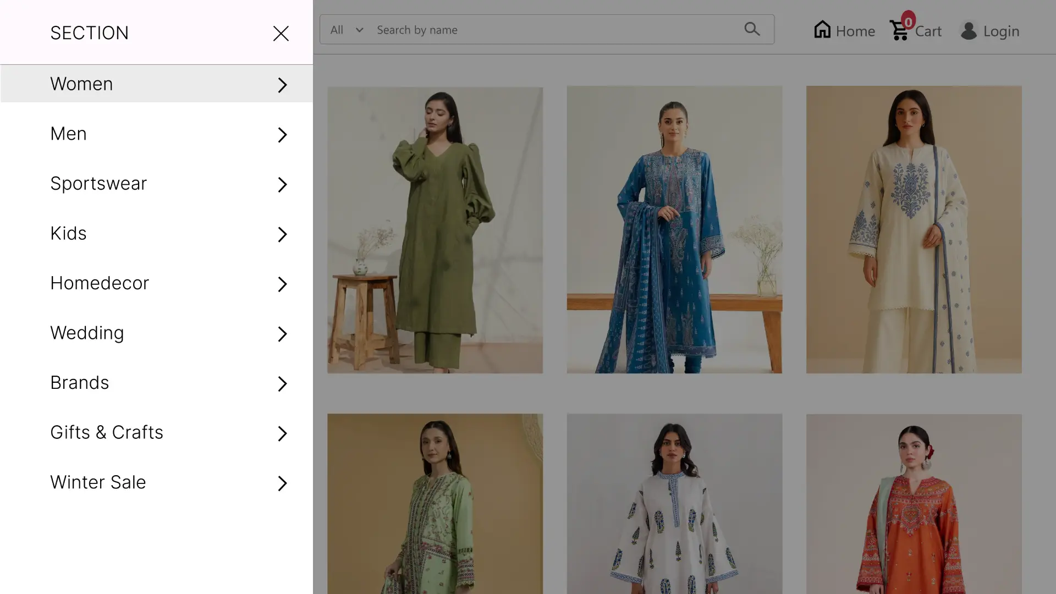Open the Gifts & Crafts section
Viewport: 1056px width, 594px height.
click(x=107, y=432)
